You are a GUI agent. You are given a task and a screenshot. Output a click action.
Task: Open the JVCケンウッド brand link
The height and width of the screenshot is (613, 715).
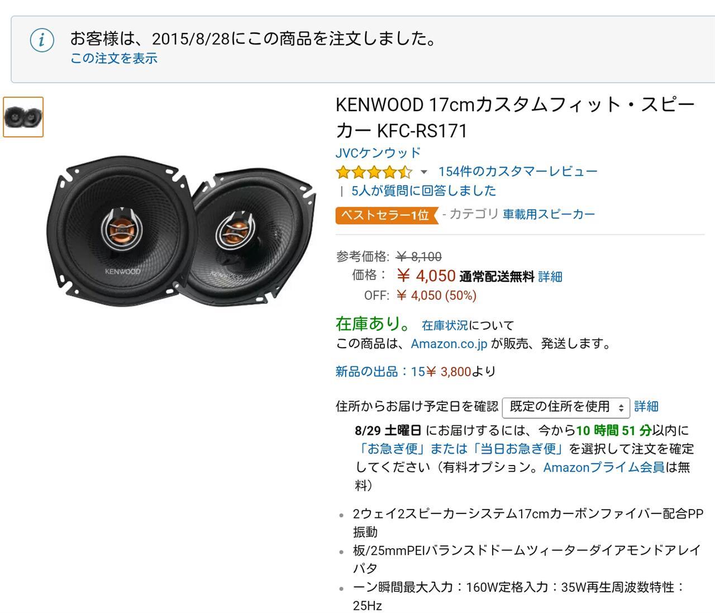tap(378, 153)
